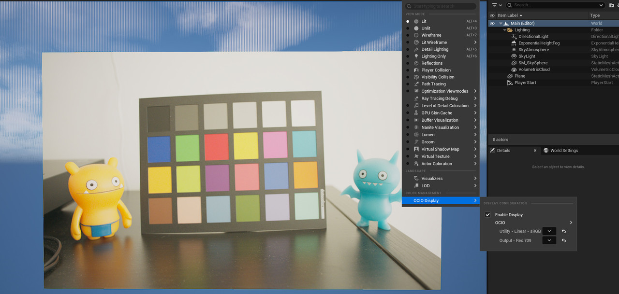
Task: Select the ExponentialHeightFog actor icon
Action: [514, 43]
